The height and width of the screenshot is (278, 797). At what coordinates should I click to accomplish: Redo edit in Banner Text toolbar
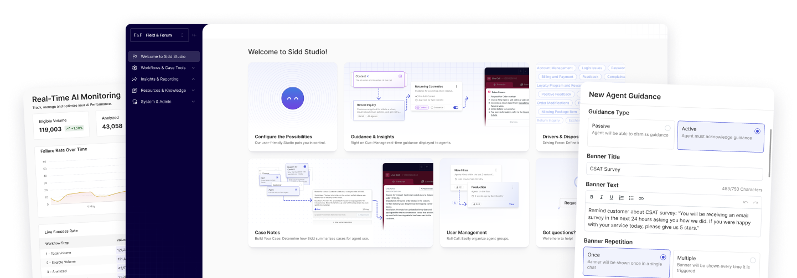755,202
